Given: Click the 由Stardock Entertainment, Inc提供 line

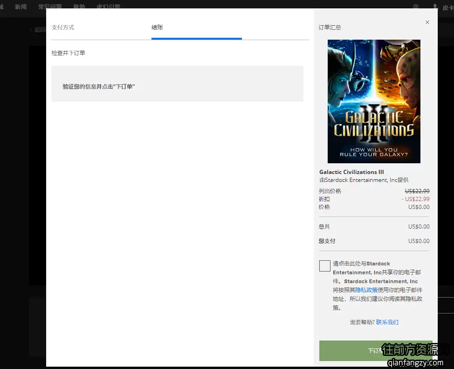Looking at the screenshot, I should point(364,180).
